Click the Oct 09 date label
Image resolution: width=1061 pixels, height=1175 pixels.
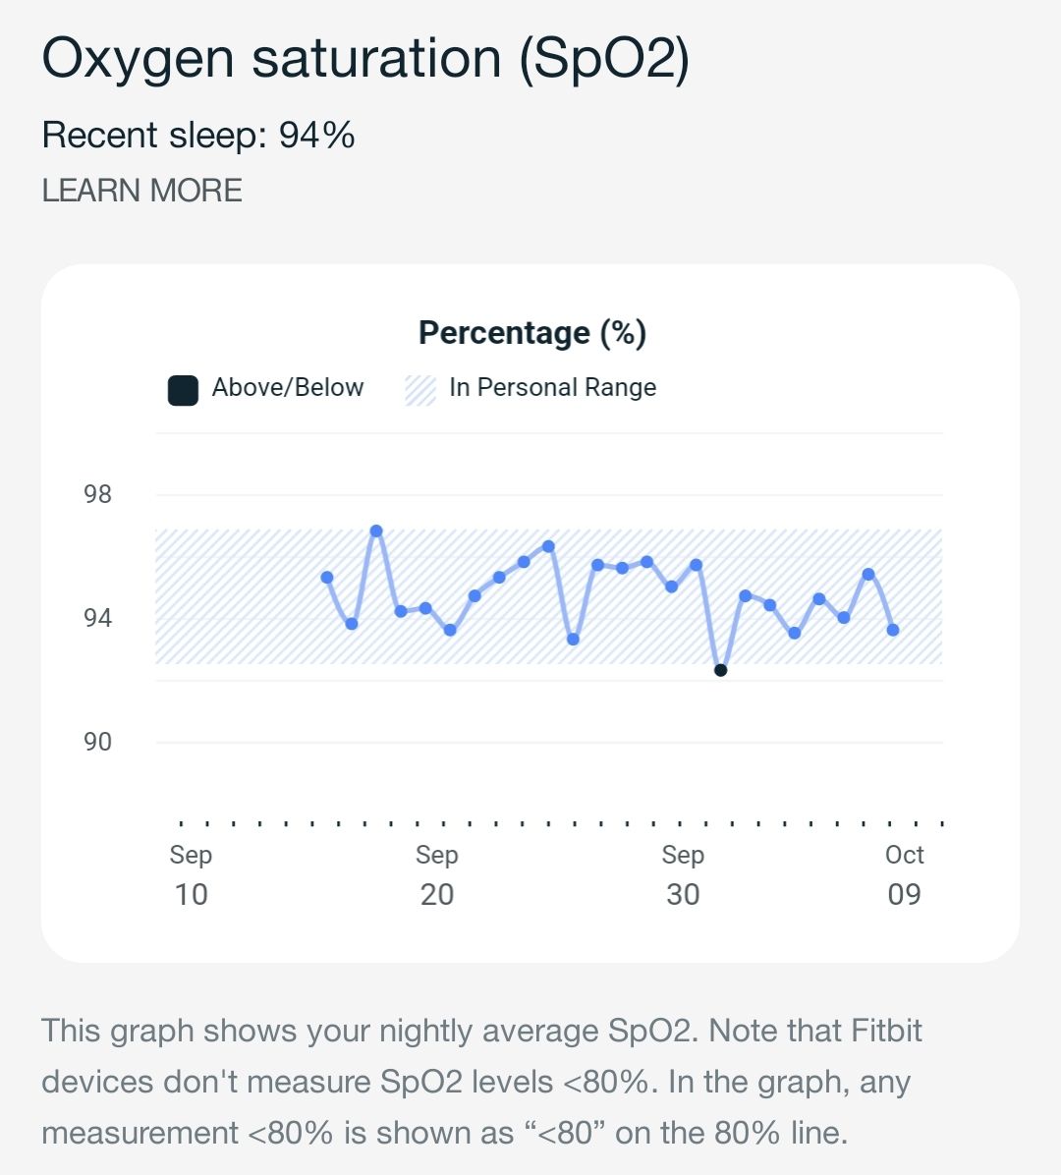(904, 874)
